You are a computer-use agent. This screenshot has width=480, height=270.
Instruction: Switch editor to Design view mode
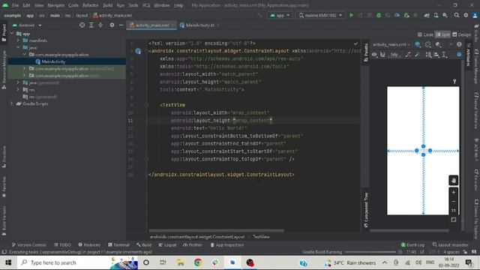462,35
